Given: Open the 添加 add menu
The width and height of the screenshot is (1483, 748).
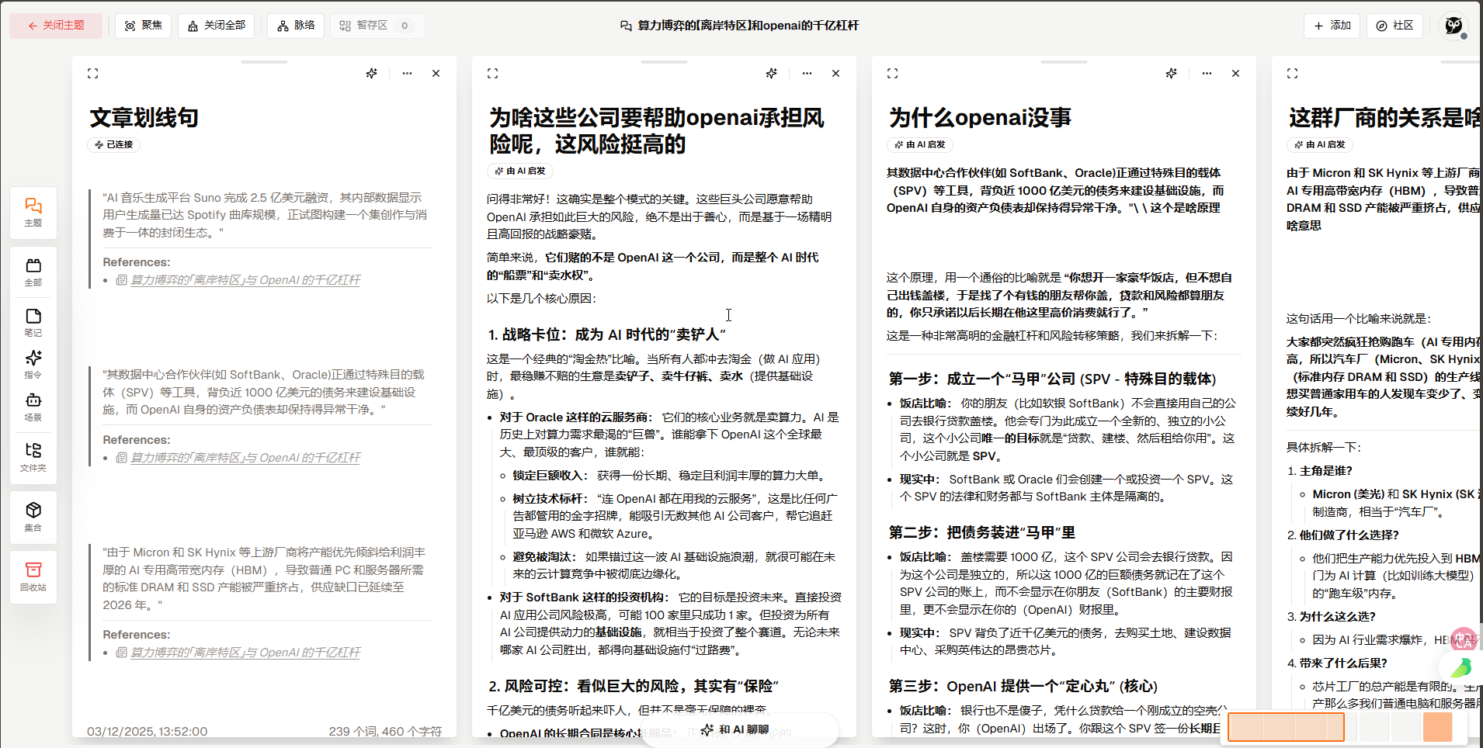Looking at the screenshot, I should pos(1332,26).
